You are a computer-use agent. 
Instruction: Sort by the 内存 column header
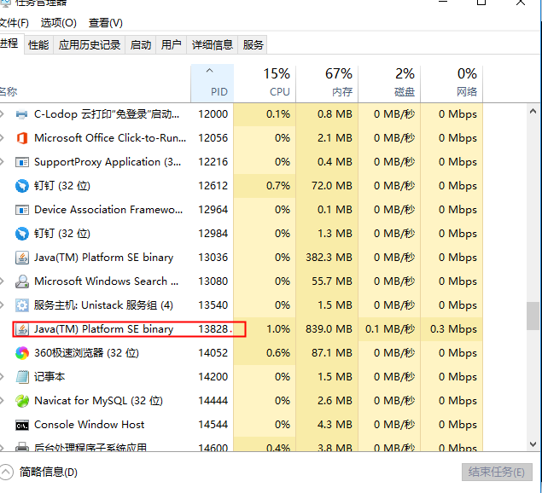327,83
